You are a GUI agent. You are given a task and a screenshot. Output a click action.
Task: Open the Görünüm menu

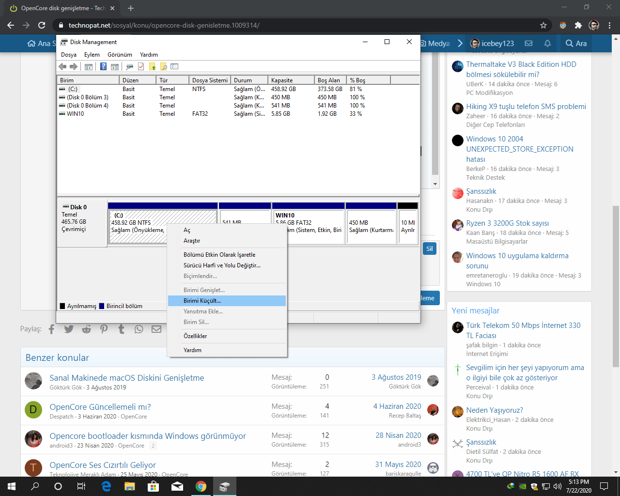point(120,55)
